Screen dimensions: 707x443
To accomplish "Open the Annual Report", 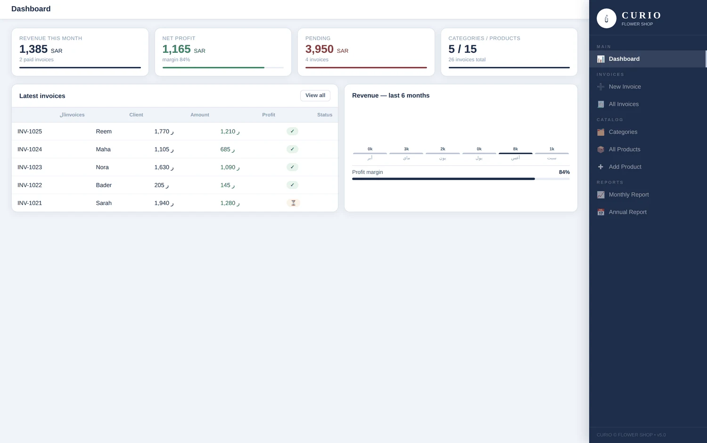I will click(x=648, y=212).
